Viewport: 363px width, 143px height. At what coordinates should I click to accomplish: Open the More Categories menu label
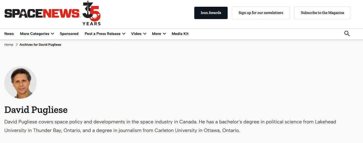[34, 34]
